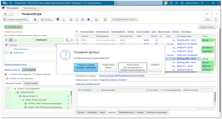Screen dimensions: 222x119
Task: Click the blue info icon in toolbar
Action: tap(58, 19)
